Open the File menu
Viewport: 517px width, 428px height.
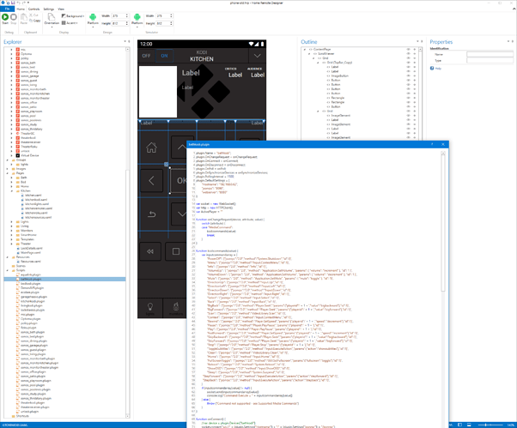point(7,9)
